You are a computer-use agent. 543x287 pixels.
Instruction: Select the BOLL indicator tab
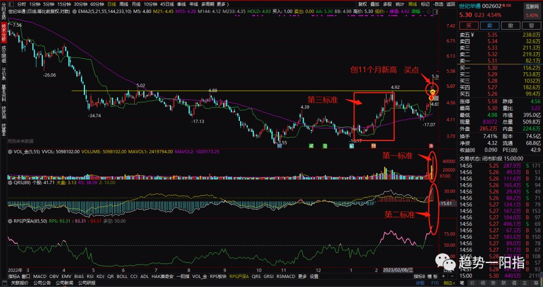[x=122, y=276]
